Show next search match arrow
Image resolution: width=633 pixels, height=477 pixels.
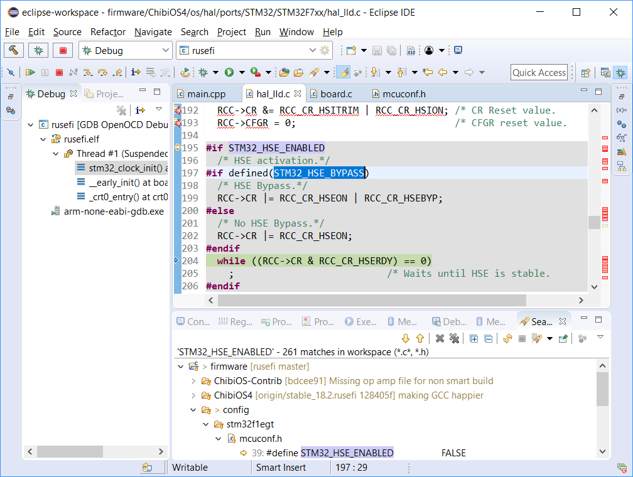click(x=406, y=338)
